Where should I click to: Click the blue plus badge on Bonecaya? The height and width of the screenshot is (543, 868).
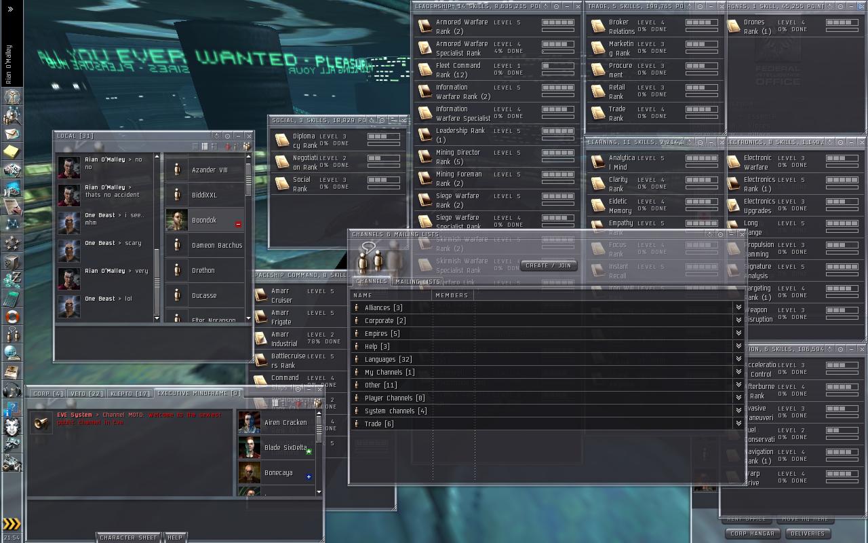[309, 476]
